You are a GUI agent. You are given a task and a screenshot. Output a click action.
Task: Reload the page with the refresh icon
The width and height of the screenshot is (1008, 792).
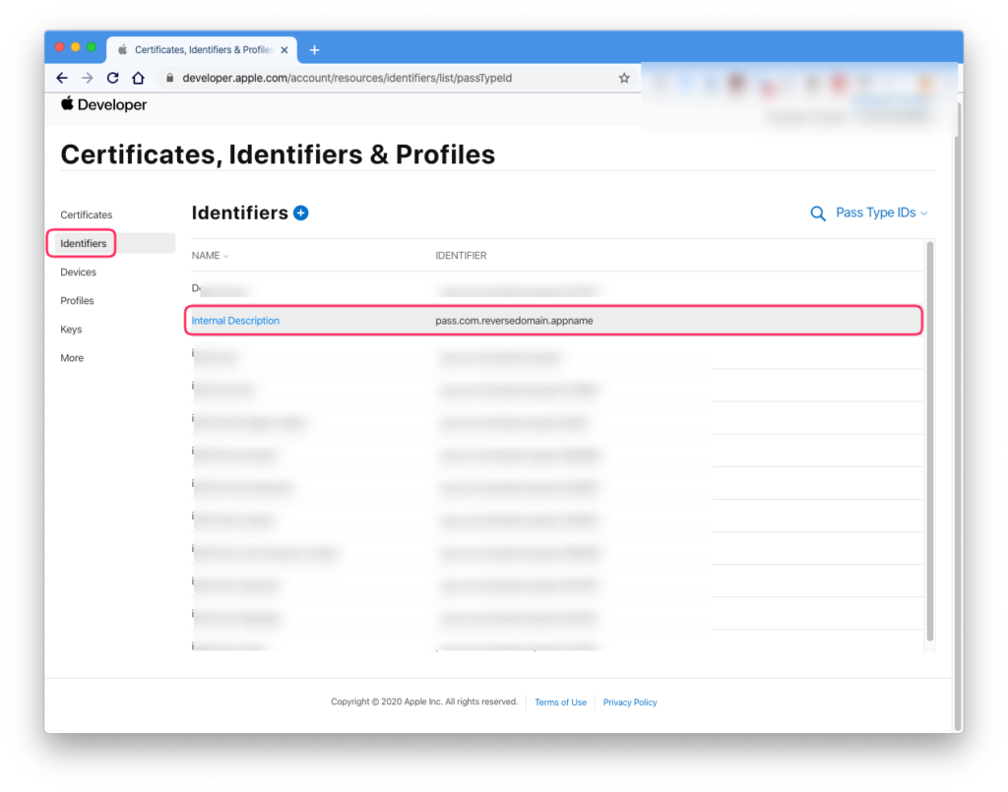click(x=112, y=78)
